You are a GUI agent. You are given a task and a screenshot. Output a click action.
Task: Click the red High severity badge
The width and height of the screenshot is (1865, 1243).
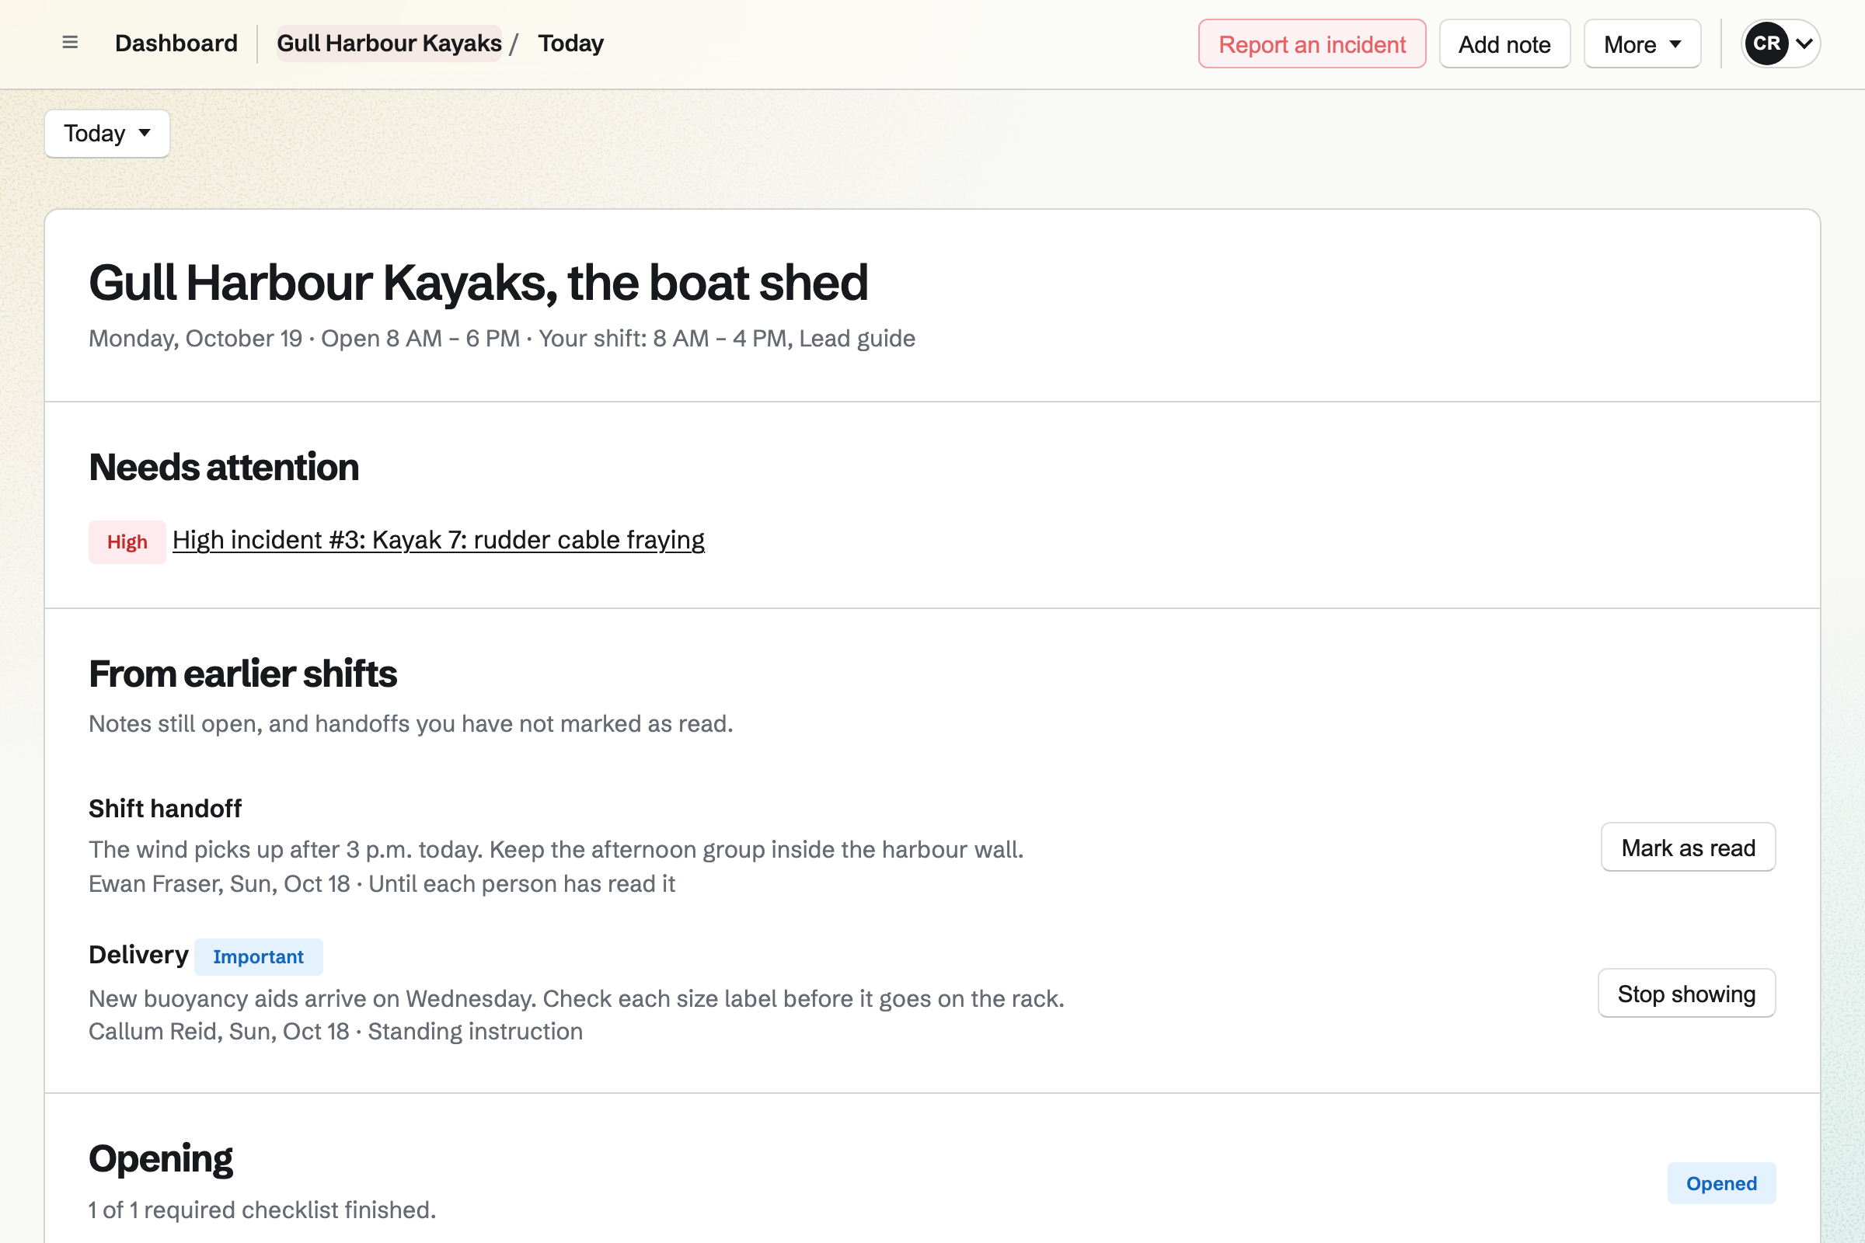pyautogui.click(x=127, y=542)
